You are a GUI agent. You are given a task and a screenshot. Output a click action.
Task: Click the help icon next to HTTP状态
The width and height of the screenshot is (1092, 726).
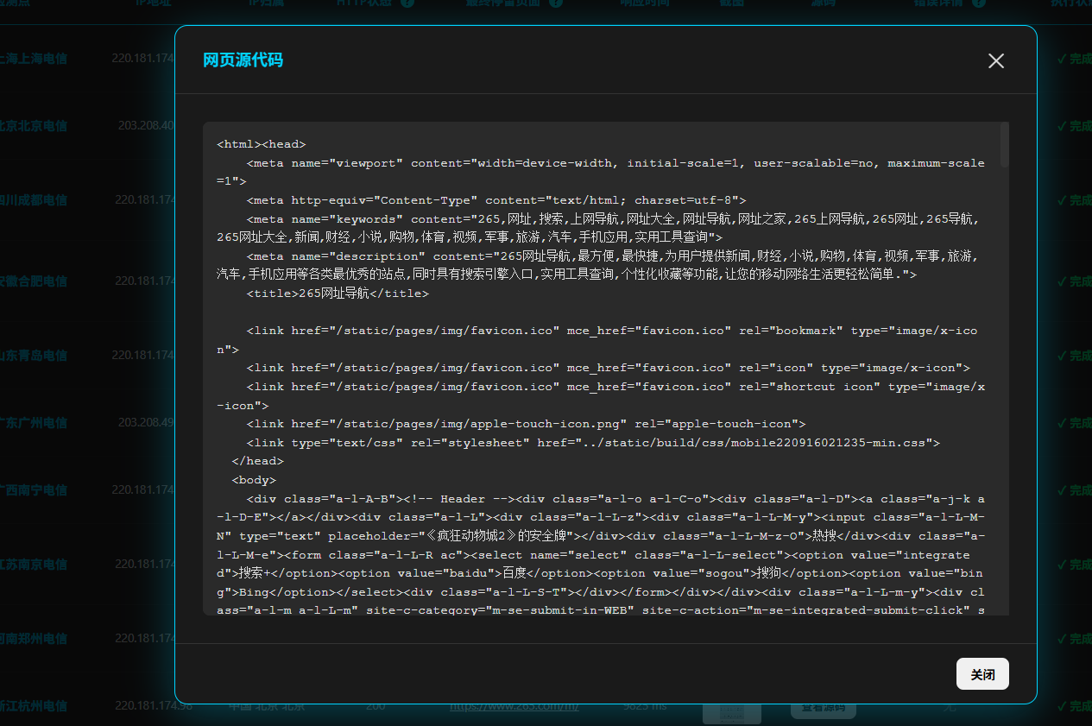(x=407, y=3)
